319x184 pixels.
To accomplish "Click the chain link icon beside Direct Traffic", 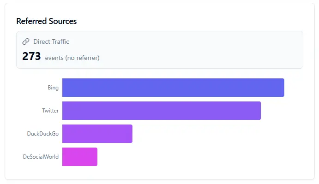I will (26, 42).
